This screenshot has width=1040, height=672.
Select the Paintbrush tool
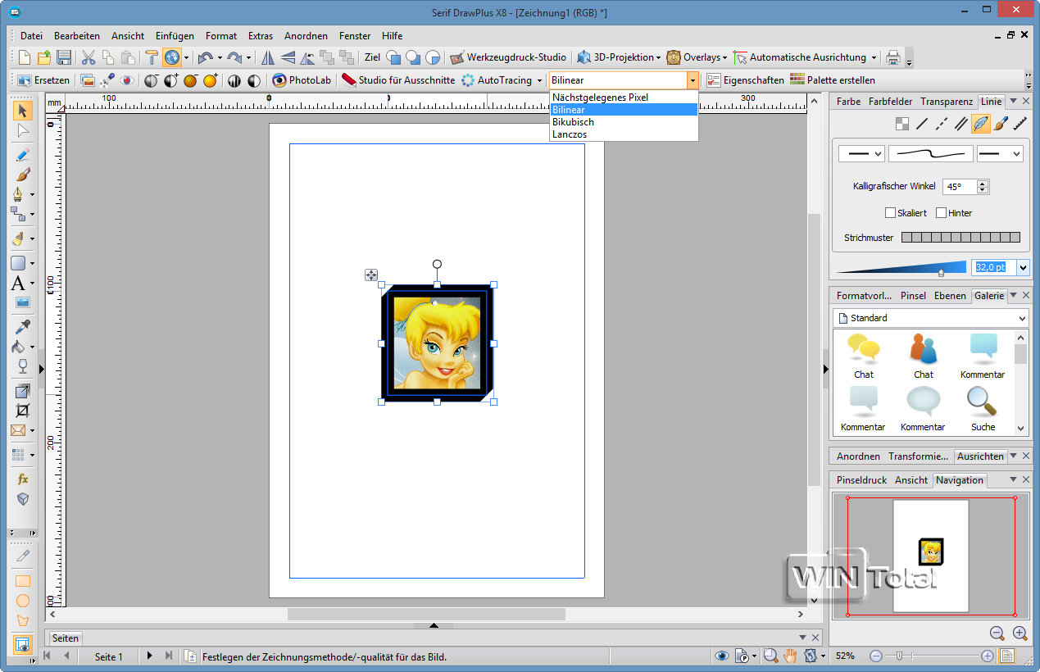tap(22, 174)
